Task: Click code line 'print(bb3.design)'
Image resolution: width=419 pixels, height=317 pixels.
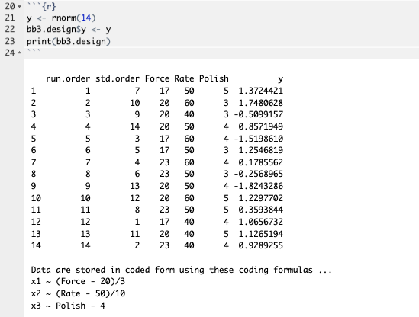Action: click(x=69, y=41)
